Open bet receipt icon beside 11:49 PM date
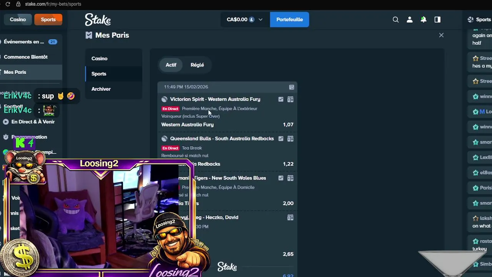 292,87
